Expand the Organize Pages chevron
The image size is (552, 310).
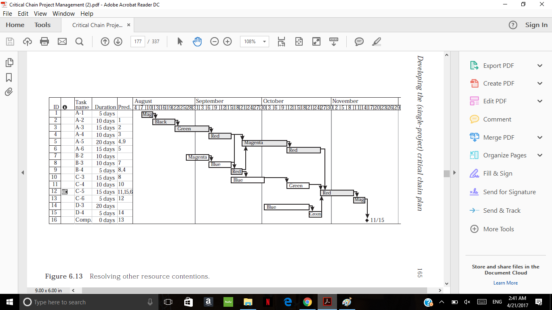pyautogui.click(x=540, y=155)
